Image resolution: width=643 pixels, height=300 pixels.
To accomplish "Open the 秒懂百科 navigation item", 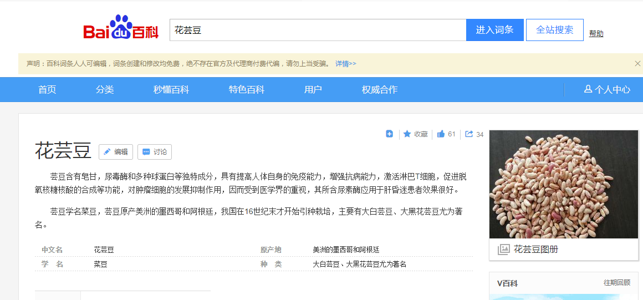I will click(x=171, y=89).
